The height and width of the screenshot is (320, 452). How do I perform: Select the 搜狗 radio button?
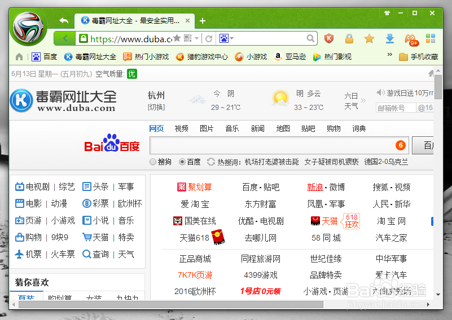153,162
